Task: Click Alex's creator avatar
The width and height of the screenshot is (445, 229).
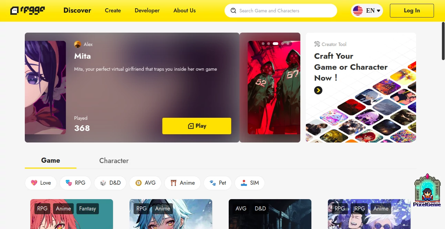Action: click(x=77, y=44)
